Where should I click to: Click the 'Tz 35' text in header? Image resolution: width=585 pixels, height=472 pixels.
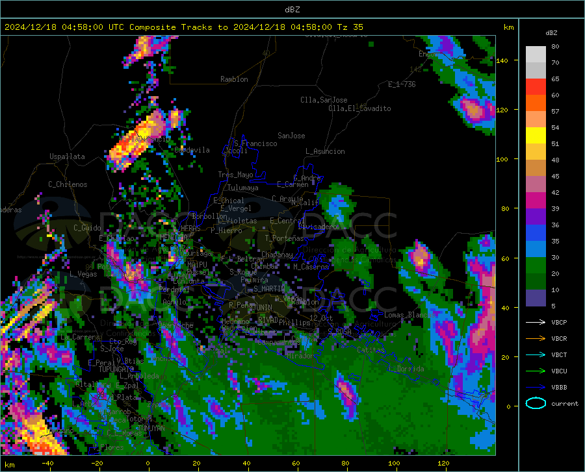click(350, 27)
